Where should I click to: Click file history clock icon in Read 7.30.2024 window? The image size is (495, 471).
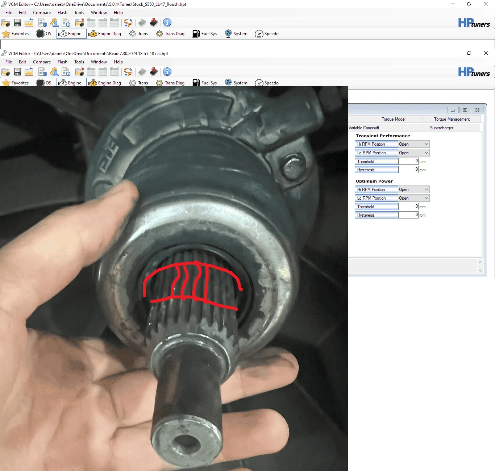66,72
